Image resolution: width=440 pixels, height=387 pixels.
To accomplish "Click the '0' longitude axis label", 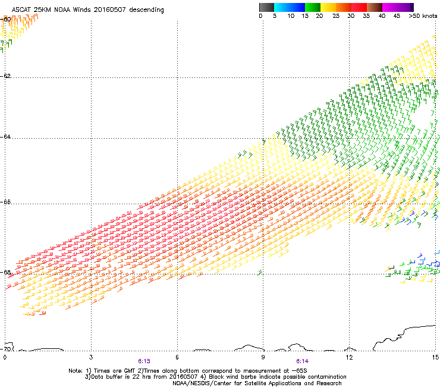I will click(5, 357).
